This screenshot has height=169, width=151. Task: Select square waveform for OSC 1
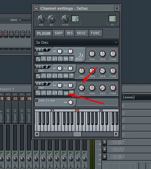[49, 59]
